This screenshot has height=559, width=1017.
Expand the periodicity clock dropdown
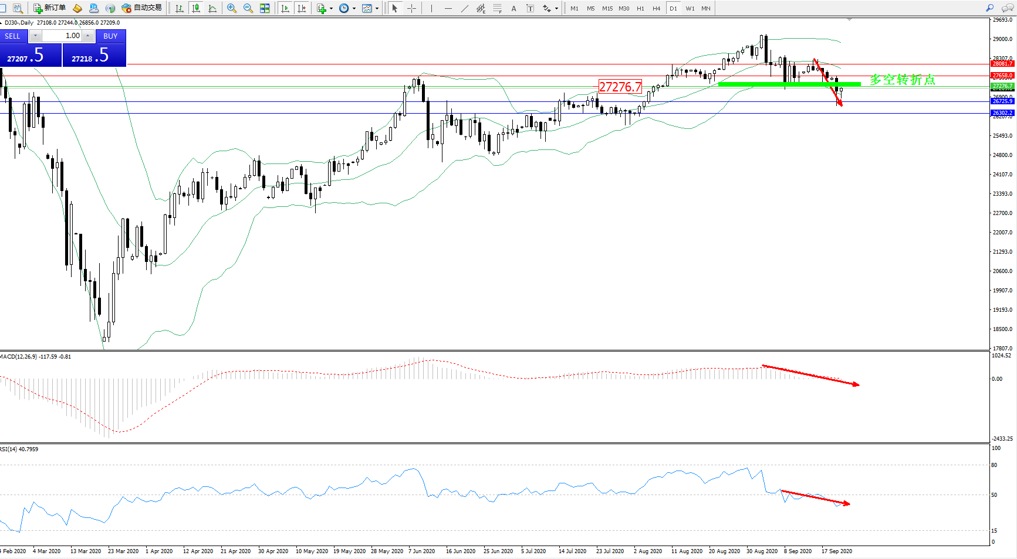coord(354,8)
